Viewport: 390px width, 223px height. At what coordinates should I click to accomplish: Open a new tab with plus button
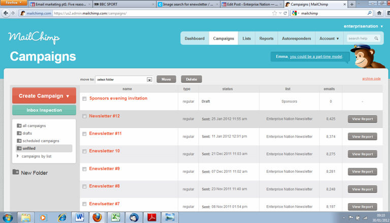point(352,4)
